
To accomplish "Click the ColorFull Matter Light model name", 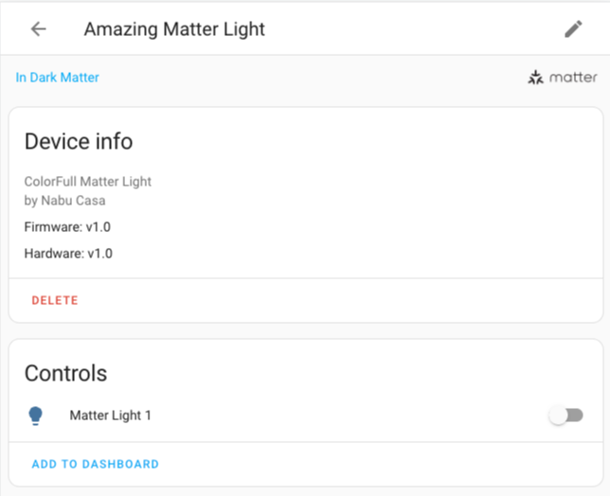I will tap(87, 182).
